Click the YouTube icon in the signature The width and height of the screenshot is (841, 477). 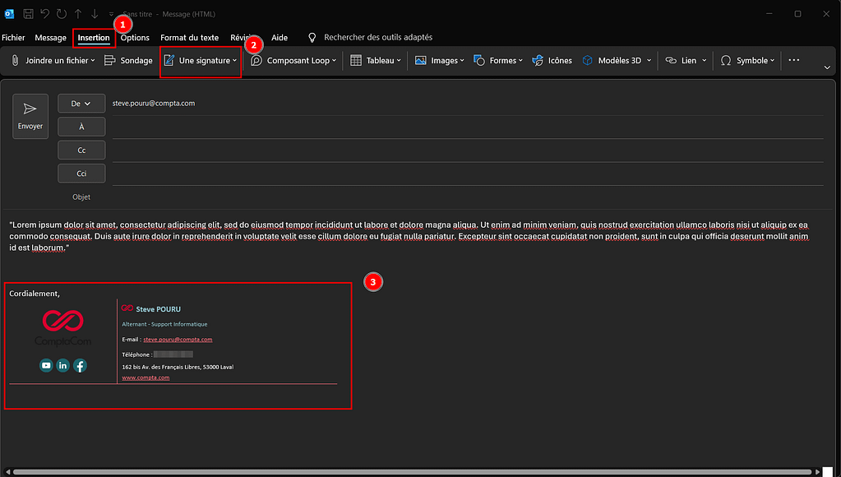coord(46,366)
